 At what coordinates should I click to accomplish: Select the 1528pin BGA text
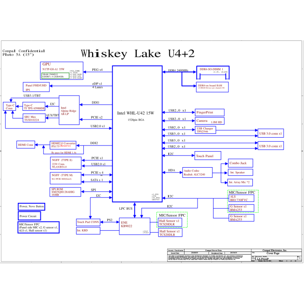point(136,120)
